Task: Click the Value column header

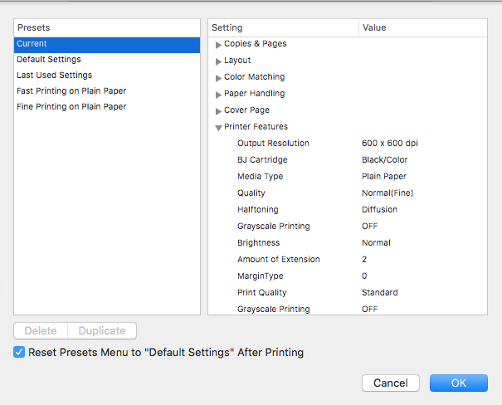Action: [422, 27]
